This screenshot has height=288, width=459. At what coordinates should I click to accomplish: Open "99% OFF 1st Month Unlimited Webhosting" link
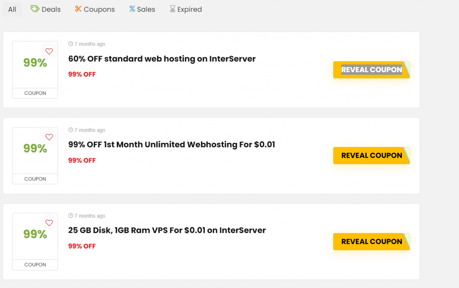tap(172, 145)
